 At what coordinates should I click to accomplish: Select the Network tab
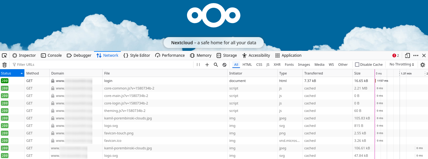coord(107,55)
